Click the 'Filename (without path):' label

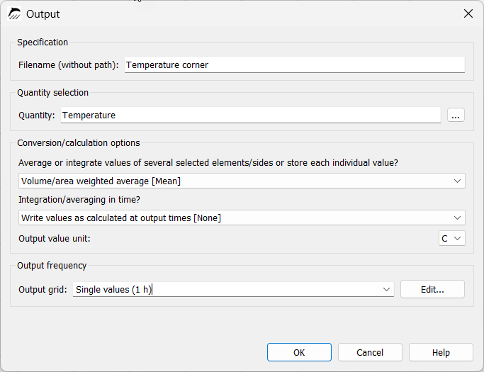pos(68,65)
